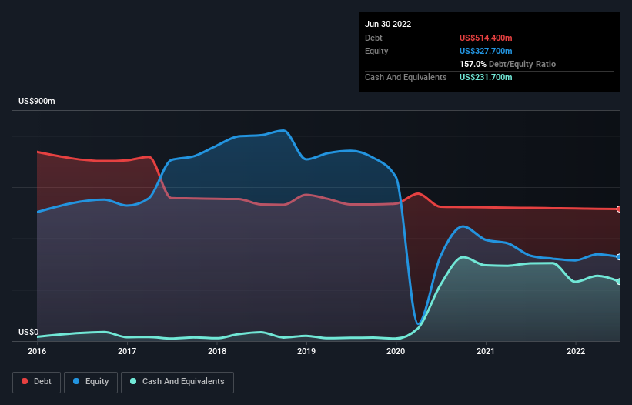Click the US$900m y-axis label
The image size is (632, 405).
coord(37,101)
